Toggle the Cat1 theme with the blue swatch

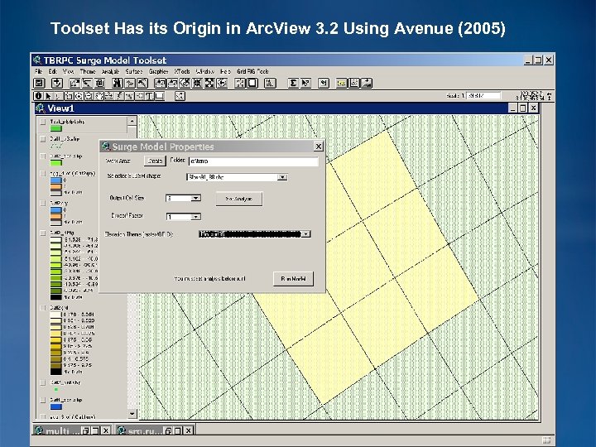[43, 400]
